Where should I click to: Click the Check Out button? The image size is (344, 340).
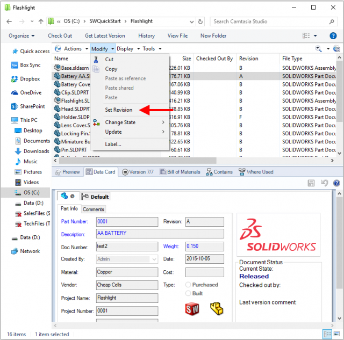click(x=60, y=36)
